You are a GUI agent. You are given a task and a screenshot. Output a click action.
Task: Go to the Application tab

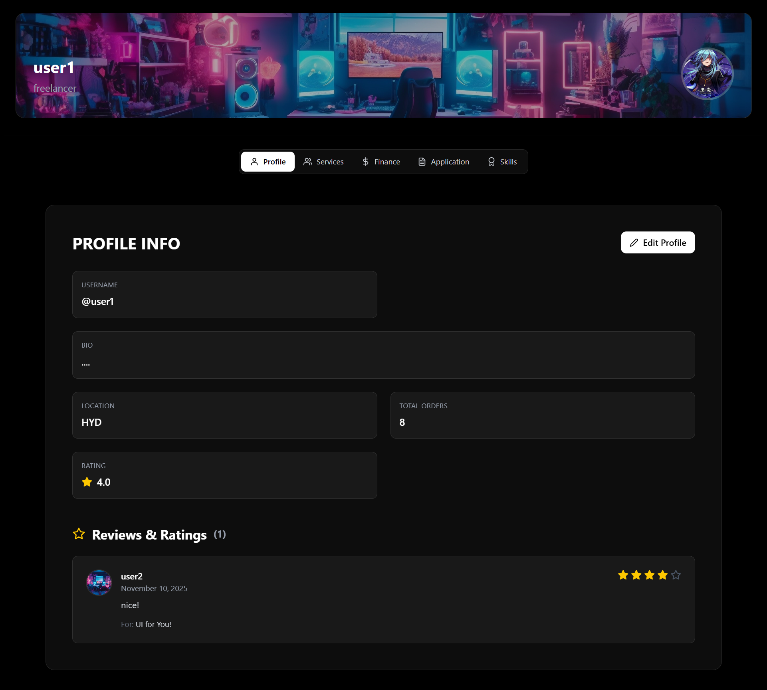tap(444, 162)
